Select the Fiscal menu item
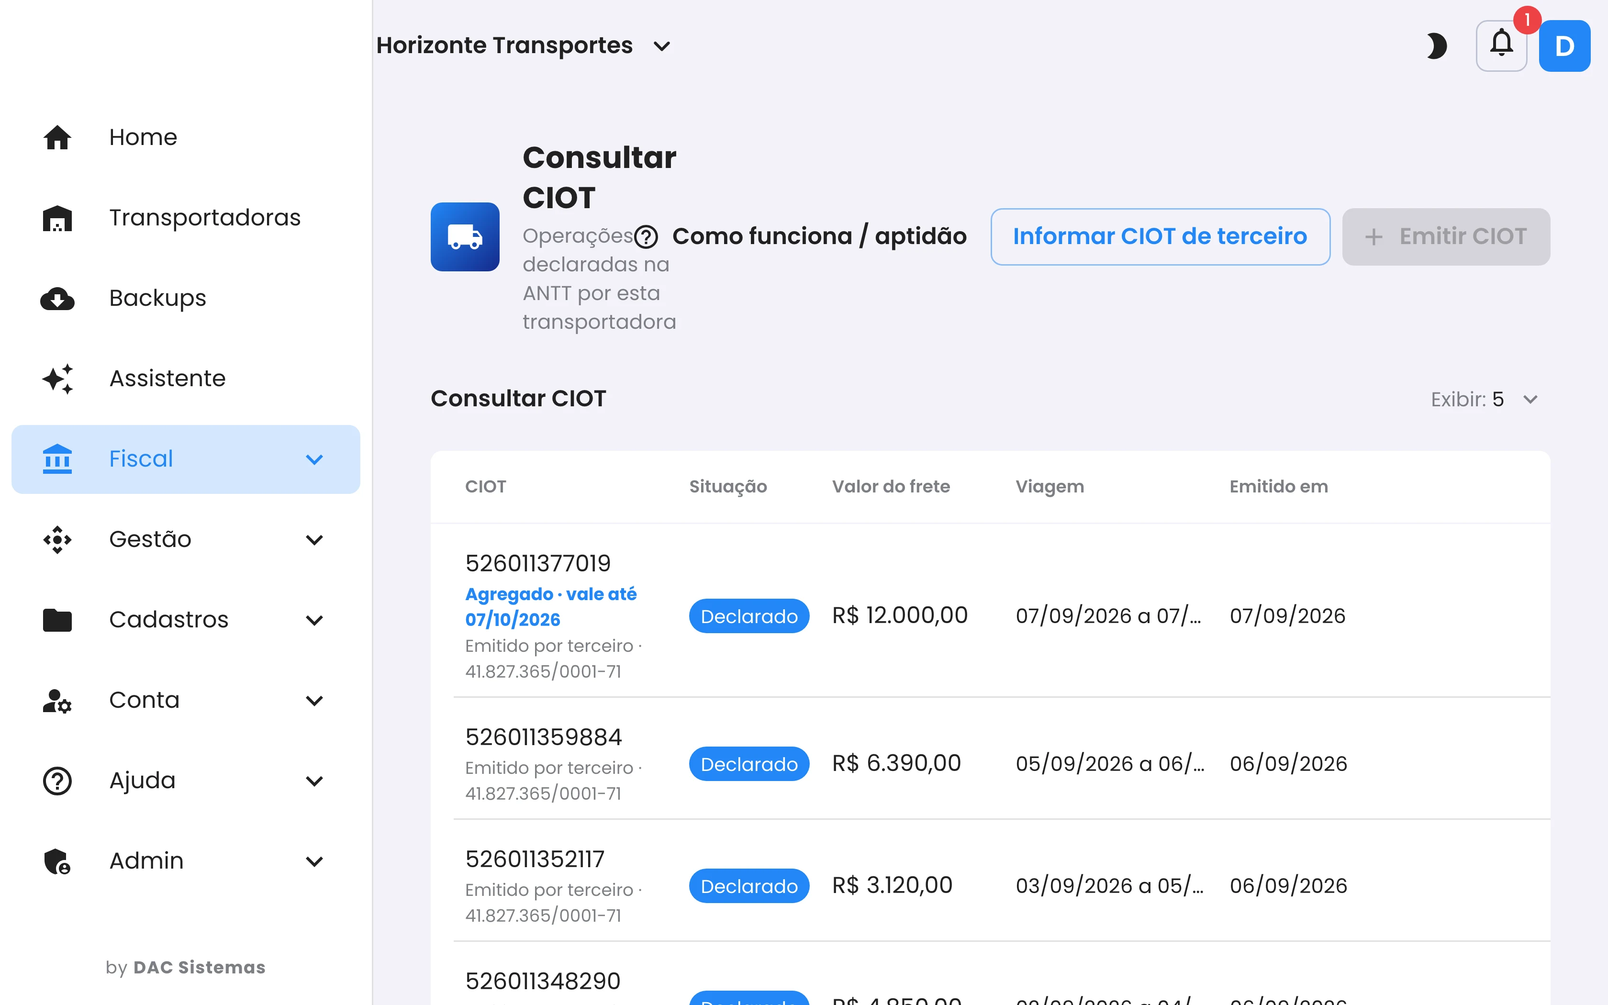This screenshot has width=1608, height=1005. (186, 459)
